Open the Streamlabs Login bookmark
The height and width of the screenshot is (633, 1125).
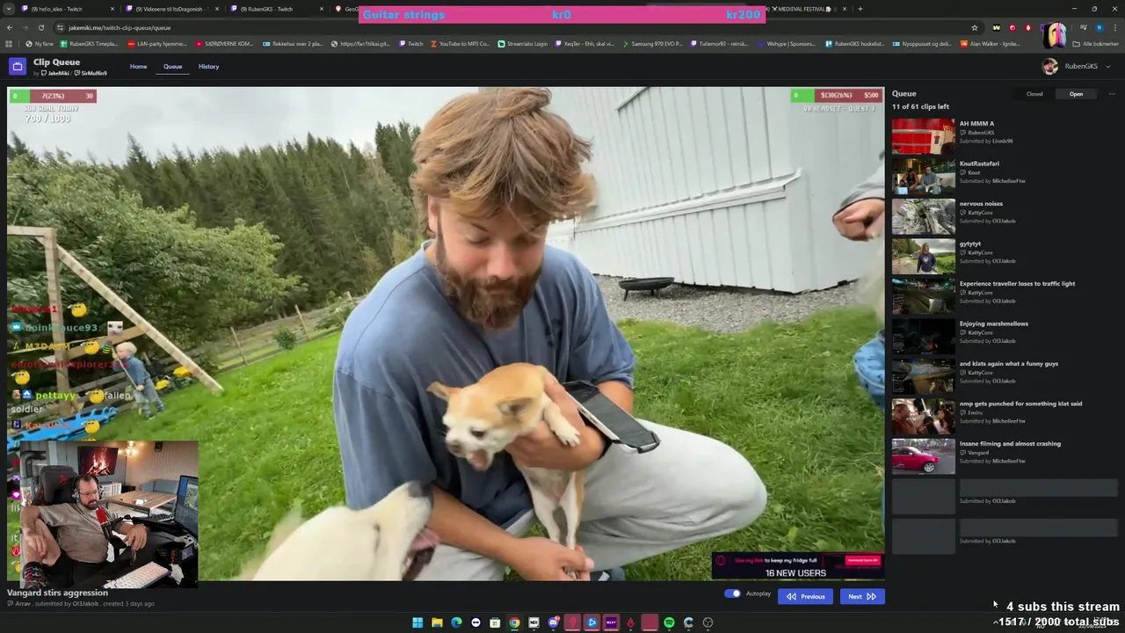point(522,44)
